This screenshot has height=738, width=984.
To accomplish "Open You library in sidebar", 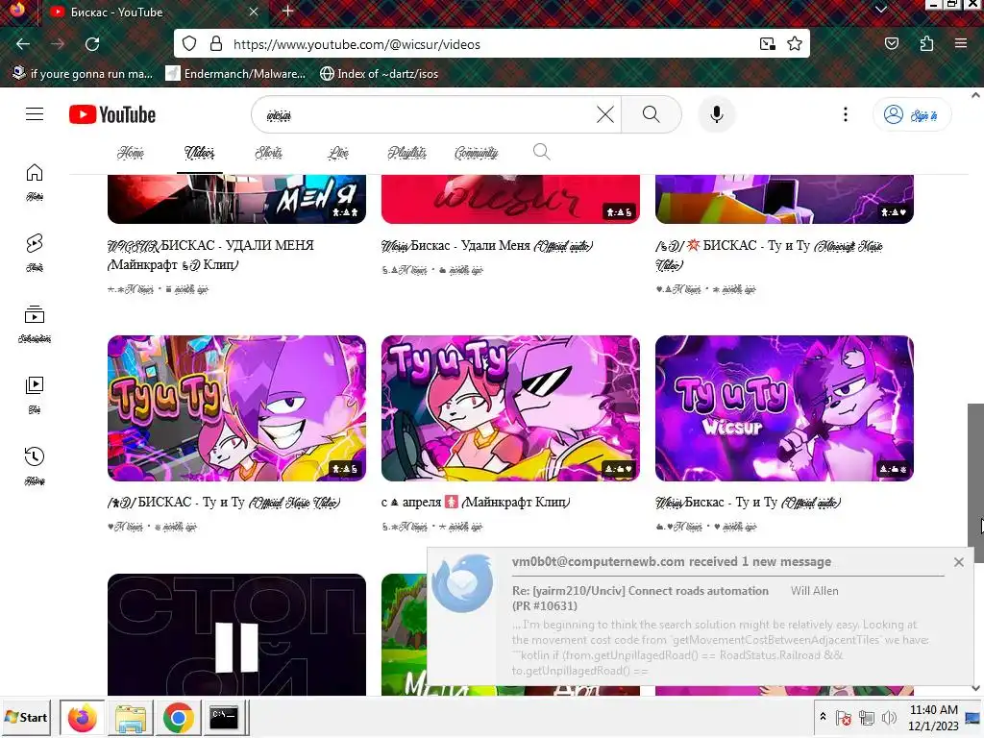I will coord(35,395).
